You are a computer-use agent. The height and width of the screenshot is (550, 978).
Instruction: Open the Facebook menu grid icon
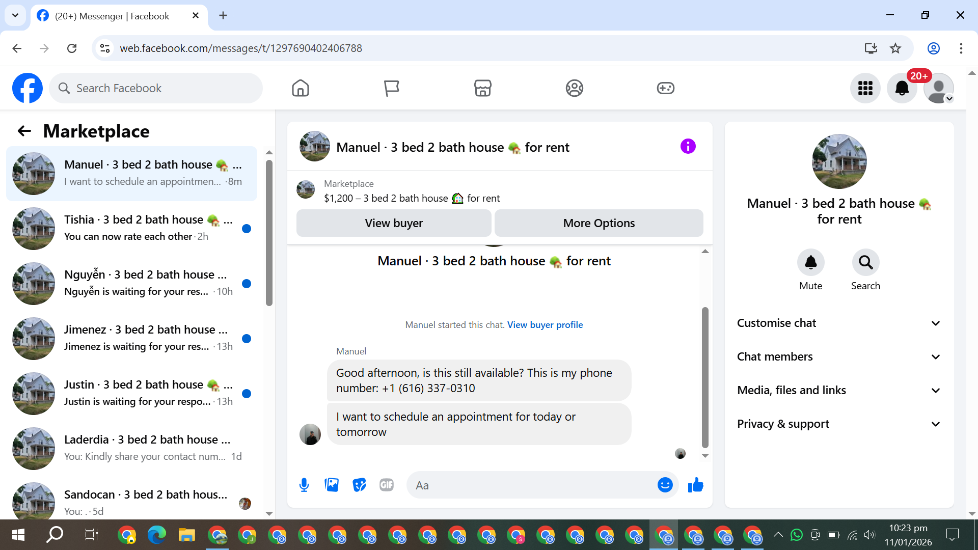pos(865,88)
